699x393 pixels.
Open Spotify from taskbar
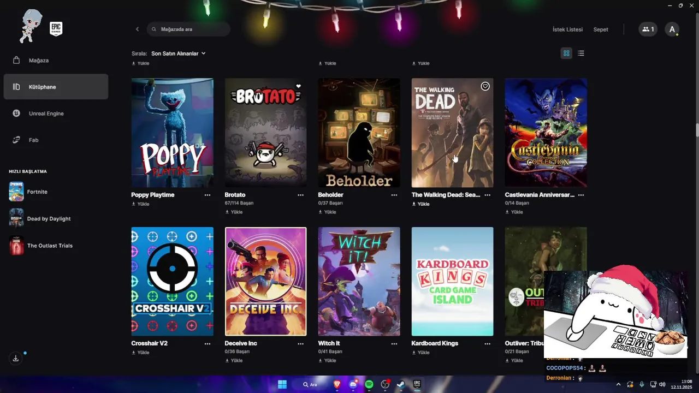pos(369,384)
